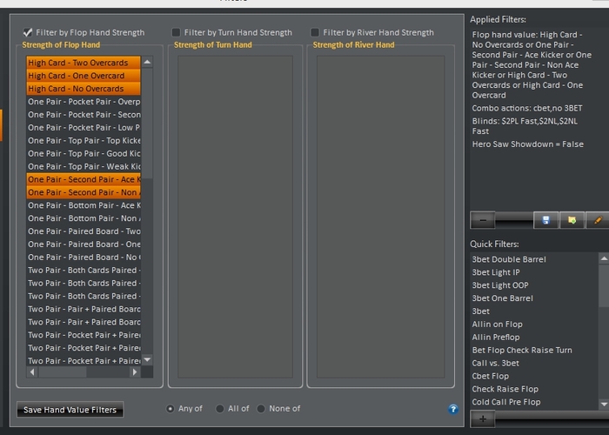Image resolution: width=609 pixels, height=435 pixels.
Task: Deselect 'One Pair - Second Pair - Non' entry
Action: tap(84, 192)
